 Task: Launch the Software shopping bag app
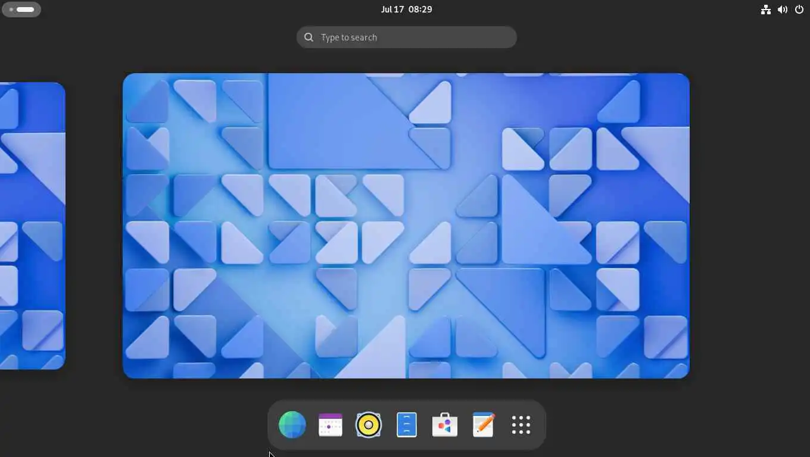(445, 425)
